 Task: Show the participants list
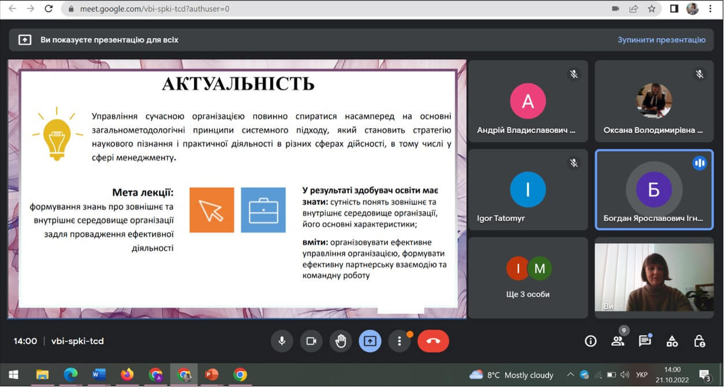618,341
